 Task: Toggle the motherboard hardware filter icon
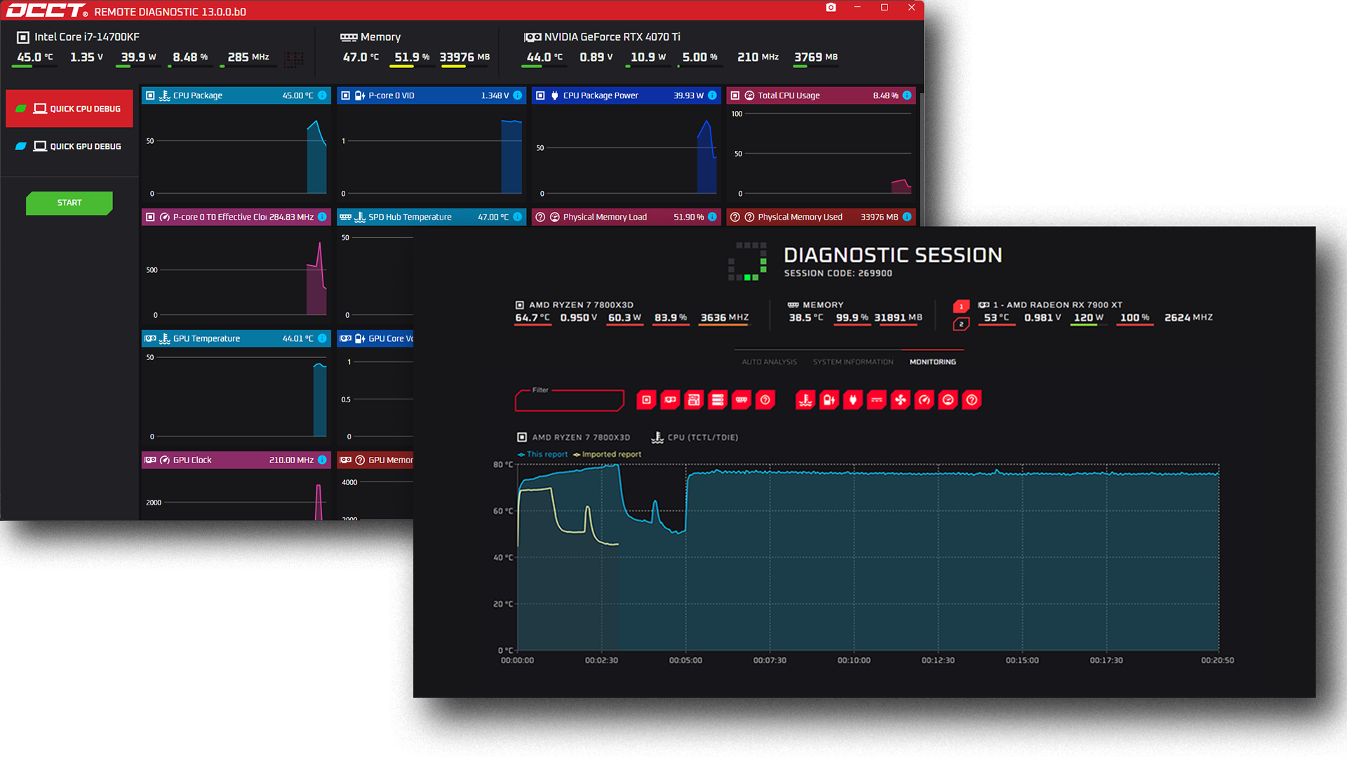[x=694, y=400]
